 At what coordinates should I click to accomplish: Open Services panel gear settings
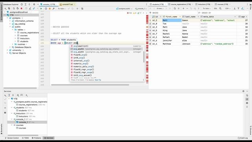click(x=243, y=91)
